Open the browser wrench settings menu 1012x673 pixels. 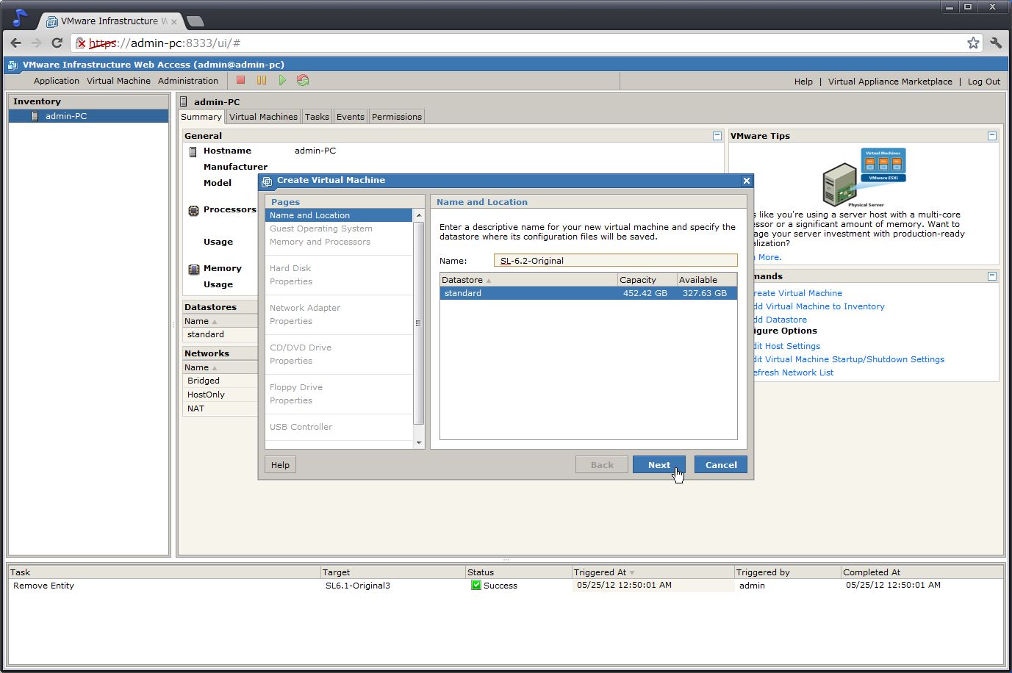[996, 43]
